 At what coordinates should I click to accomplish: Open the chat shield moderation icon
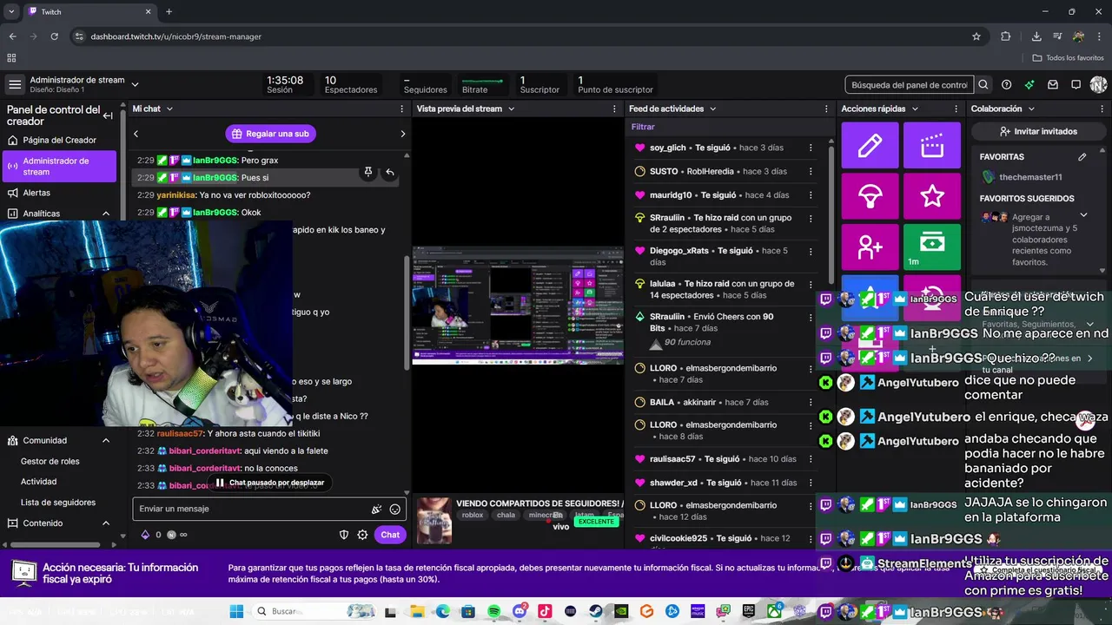344,535
